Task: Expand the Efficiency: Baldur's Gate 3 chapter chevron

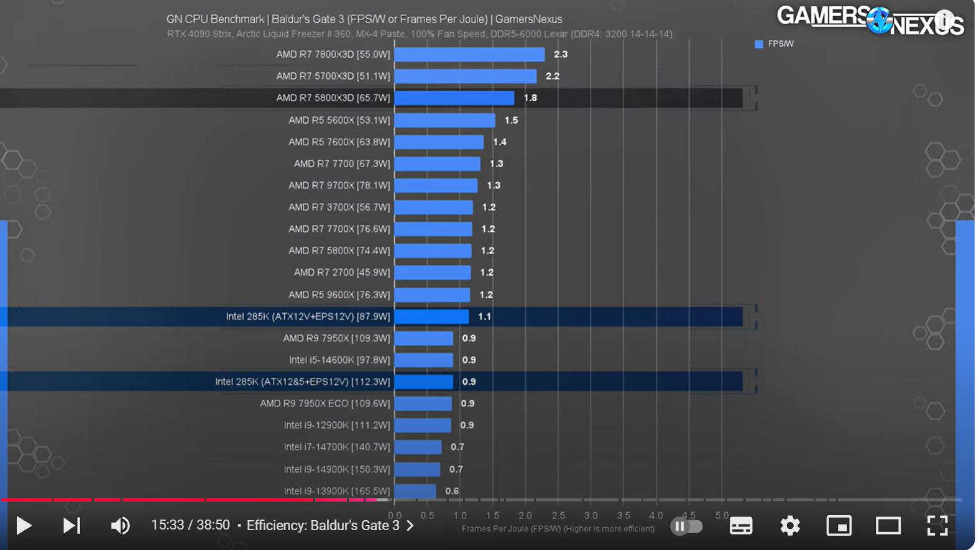Action: tap(410, 526)
